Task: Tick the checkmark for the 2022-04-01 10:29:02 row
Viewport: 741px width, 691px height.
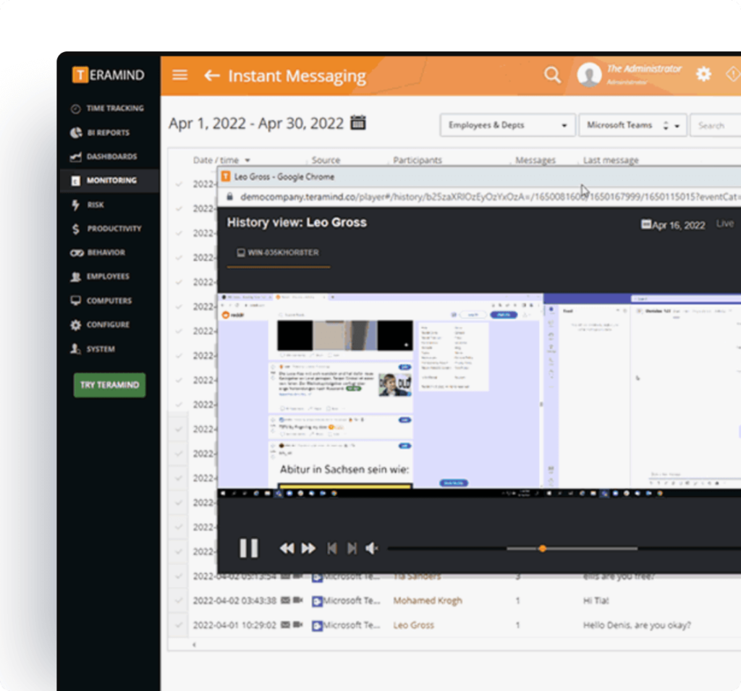Action: 179,625
